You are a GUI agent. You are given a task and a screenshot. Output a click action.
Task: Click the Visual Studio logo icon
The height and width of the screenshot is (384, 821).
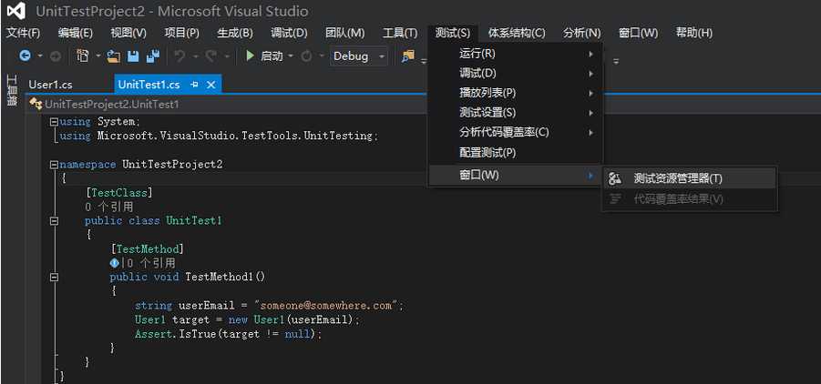(x=15, y=11)
